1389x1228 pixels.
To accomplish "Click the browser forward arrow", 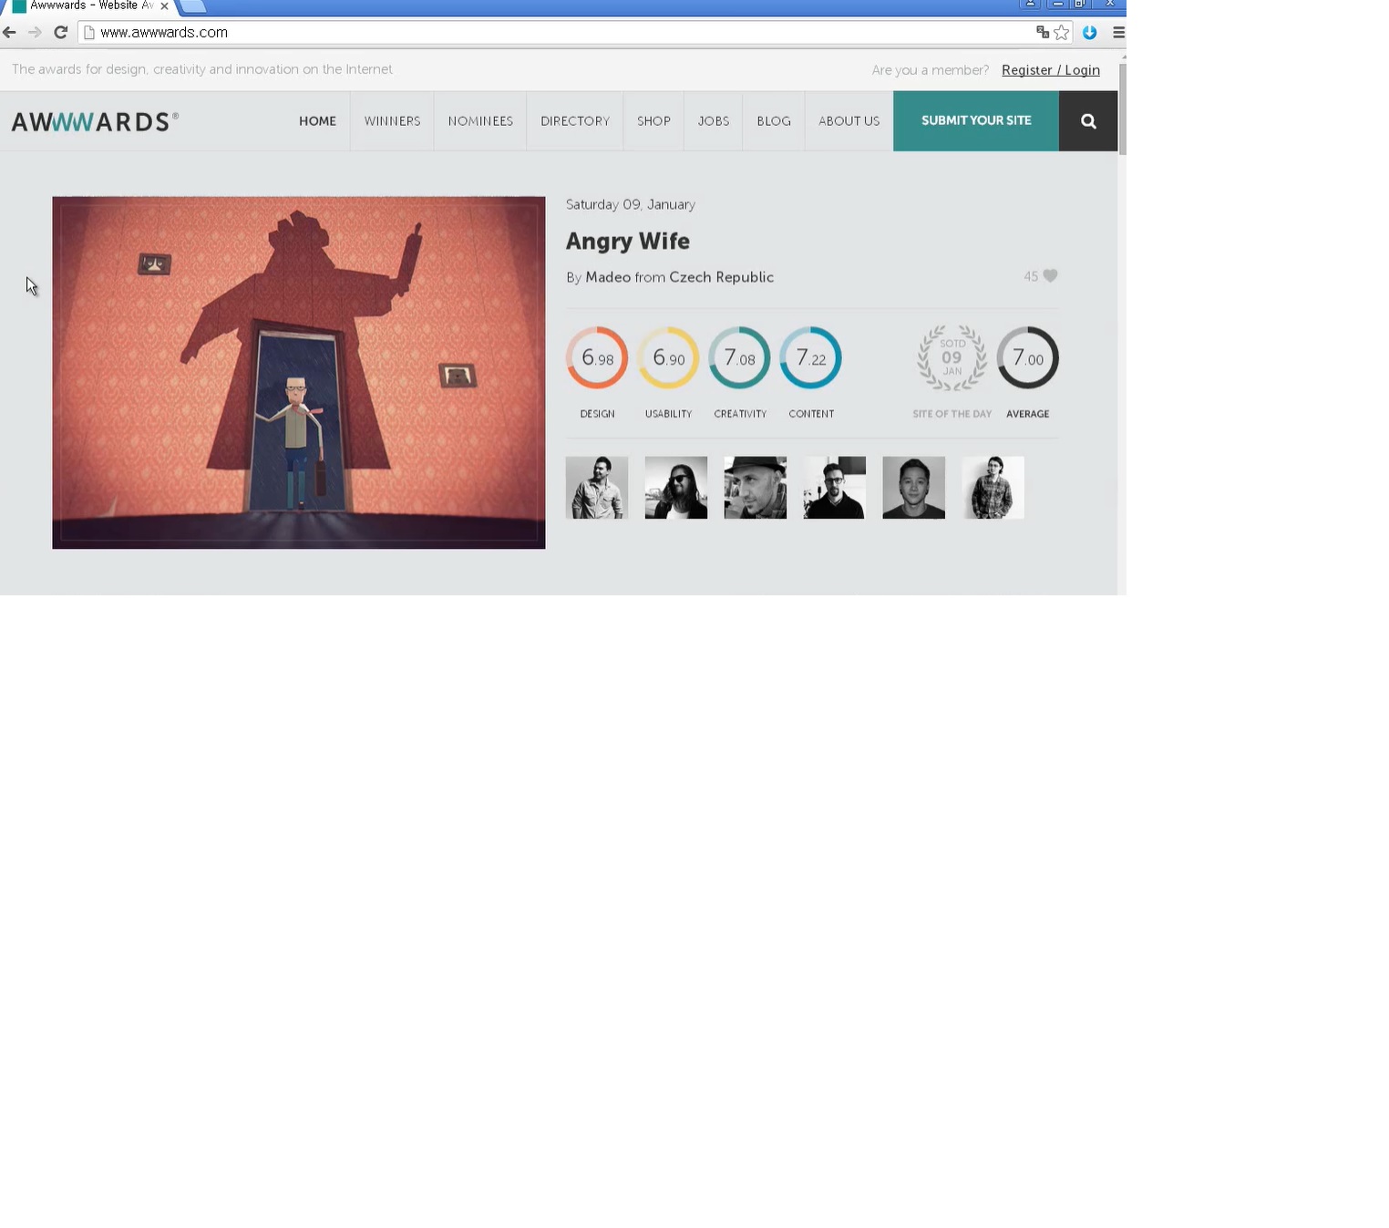I will coord(35,33).
